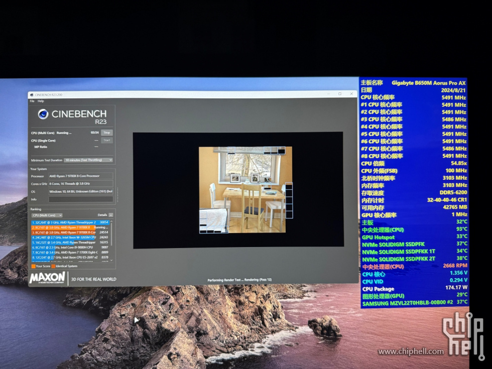Select ranking row 8, Intel Xeon E5-2697 v2

pyautogui.click(x=70, y=258)
